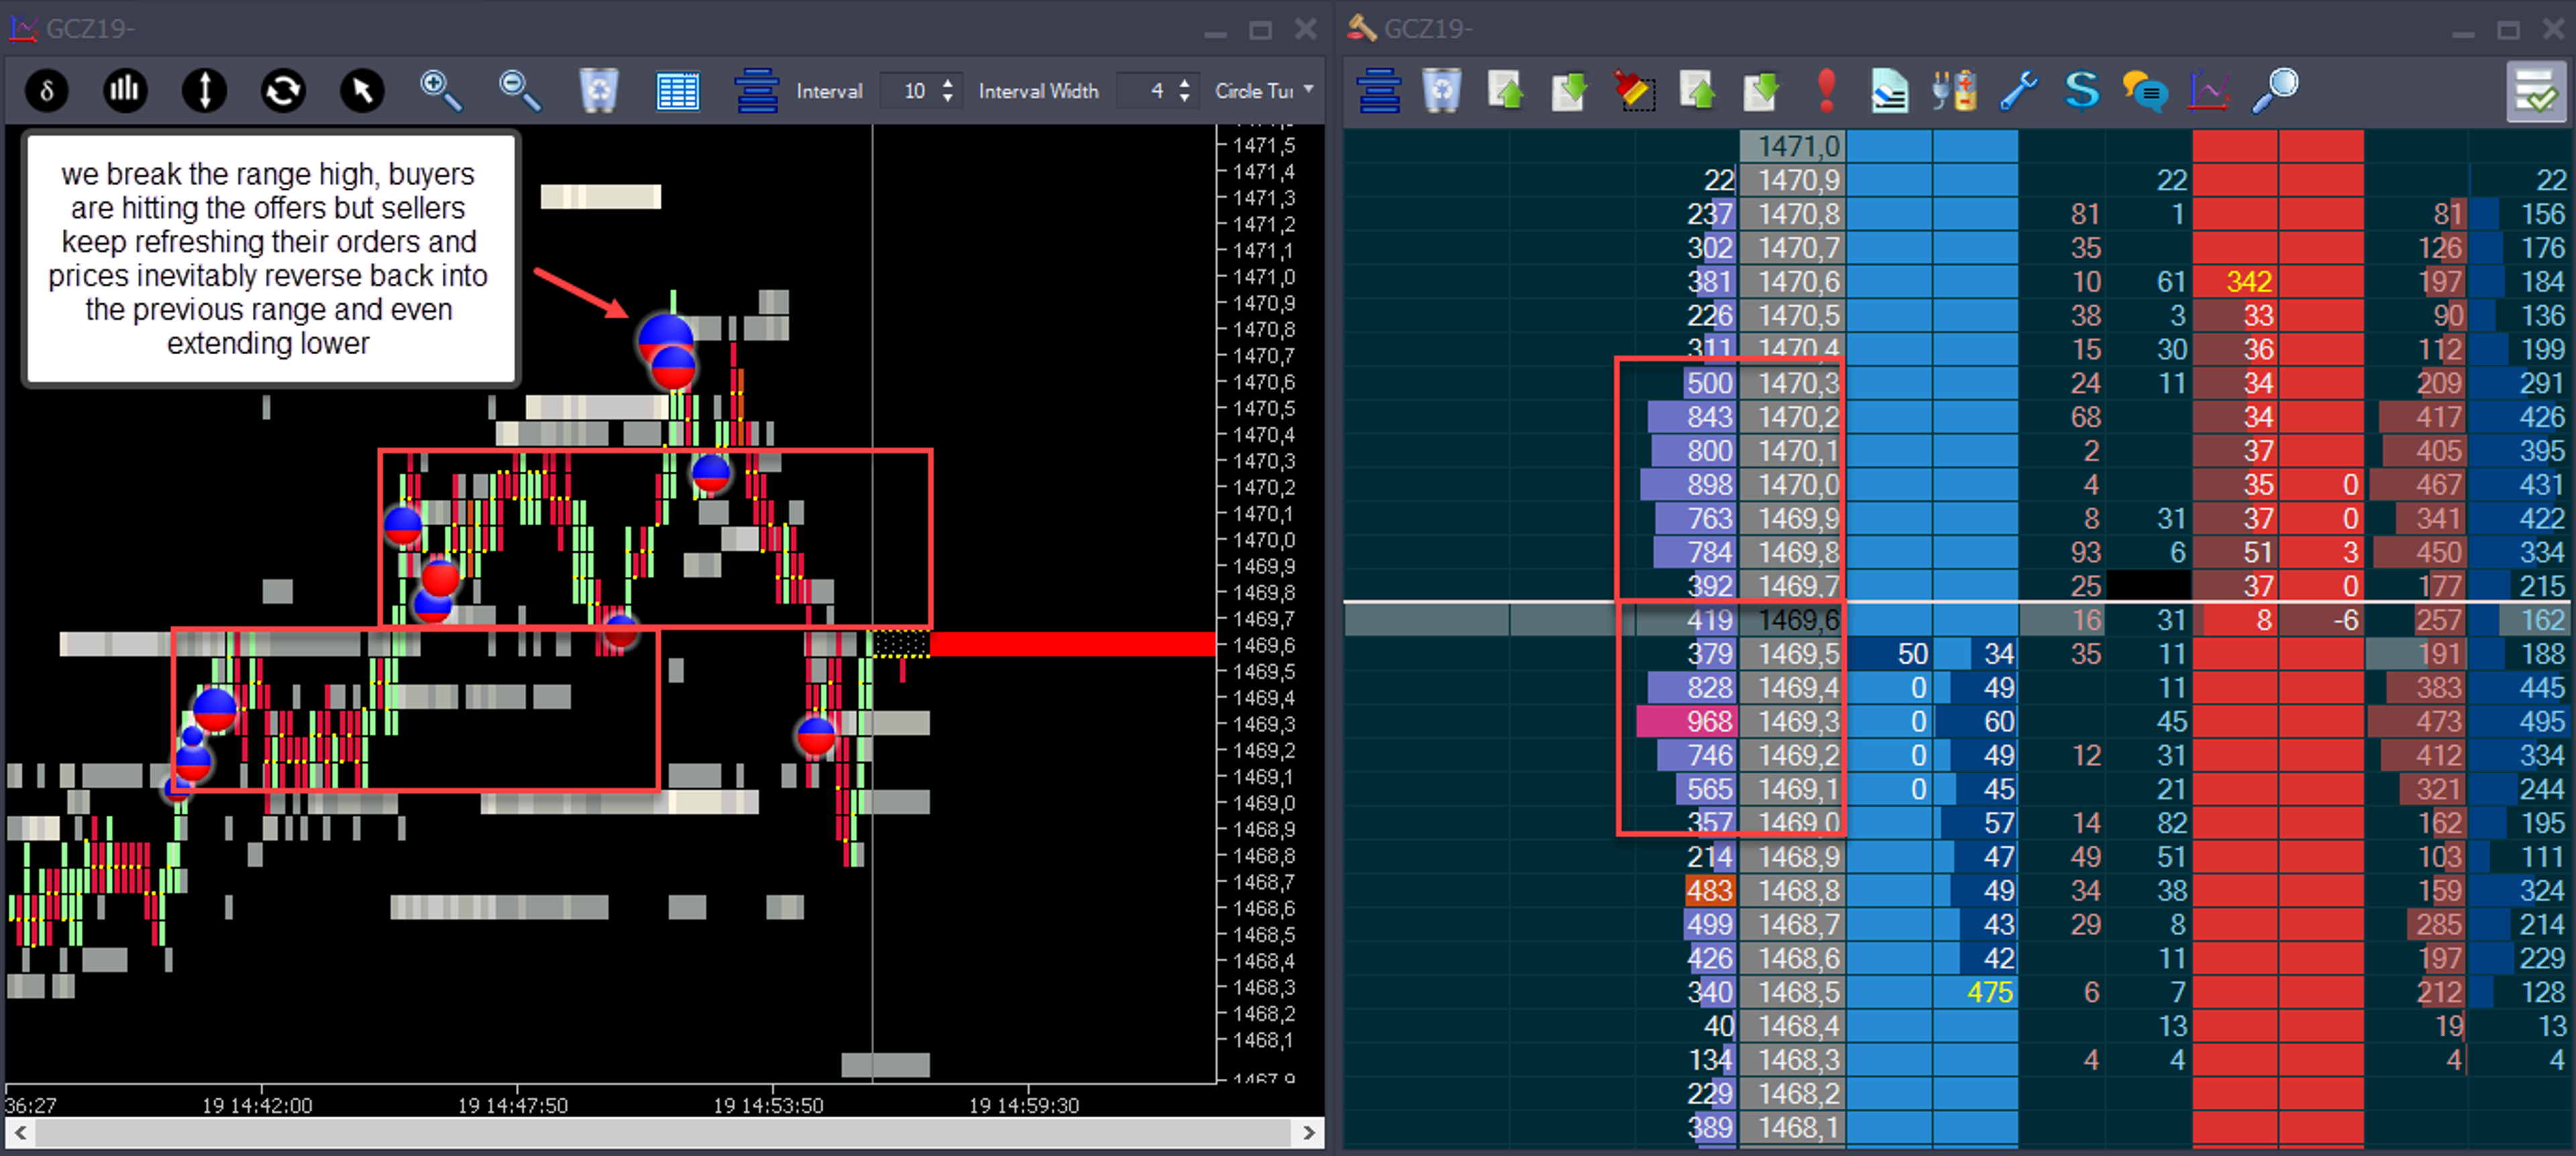
Task: Click the chart window title GCZ19-
Action: click(x=90, y=28)
